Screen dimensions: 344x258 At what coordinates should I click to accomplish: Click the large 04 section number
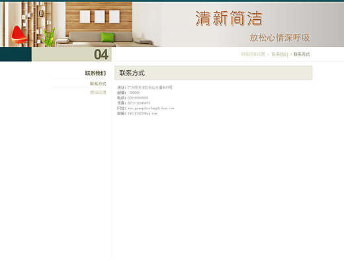coord(101,54)
